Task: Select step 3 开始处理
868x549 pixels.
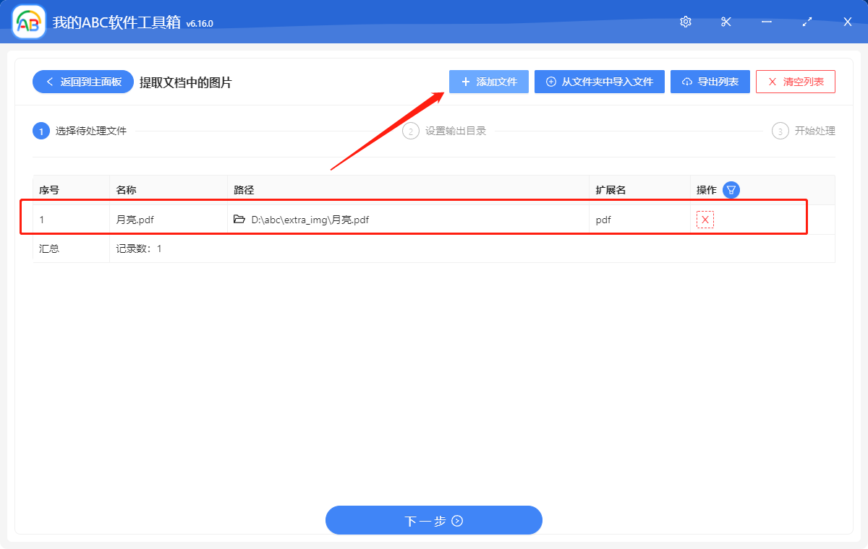Action: (x=780, y=131)
